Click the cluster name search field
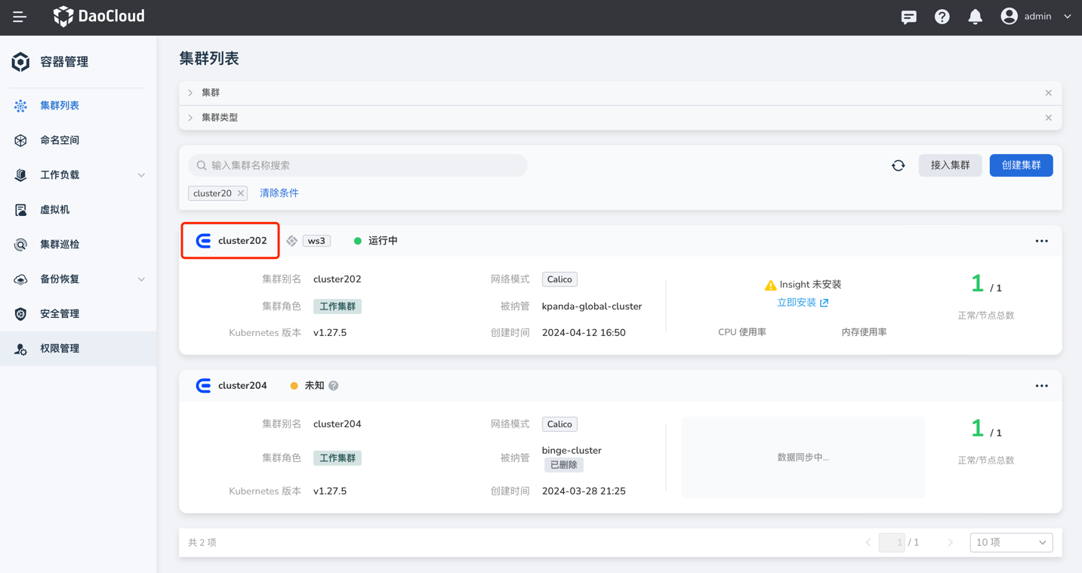1082x573 pixels. tap(358, 165)
